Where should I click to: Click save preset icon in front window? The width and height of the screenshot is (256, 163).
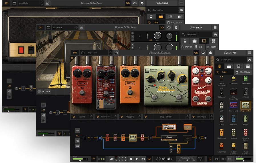[x=116, y=53]
